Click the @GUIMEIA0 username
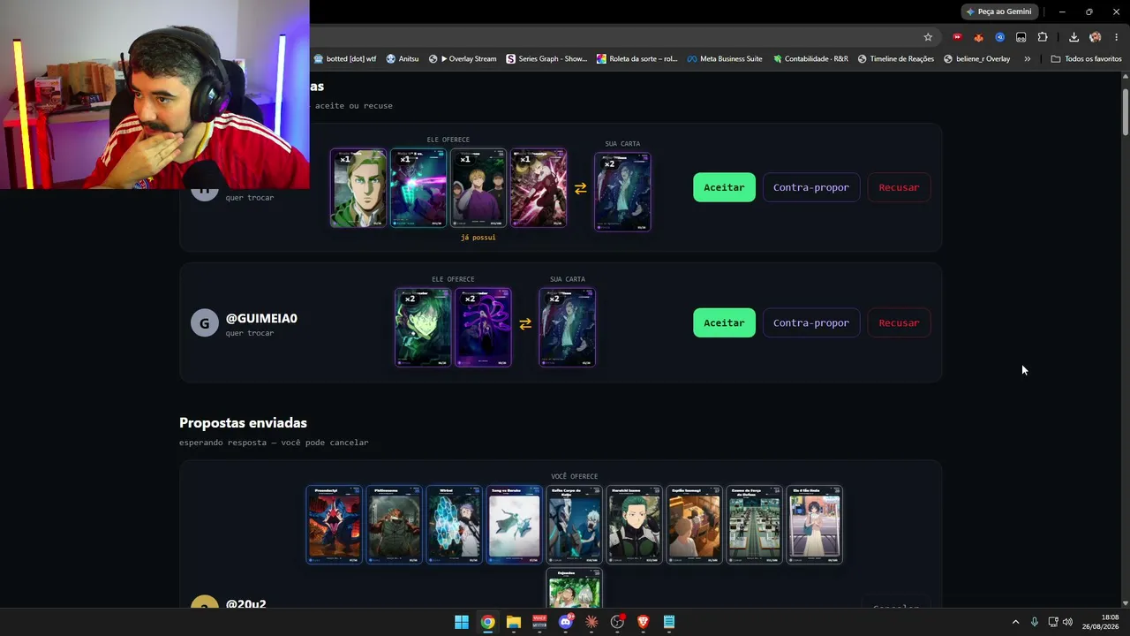This screenshot has height=636, width=1130. click(261, 318)
